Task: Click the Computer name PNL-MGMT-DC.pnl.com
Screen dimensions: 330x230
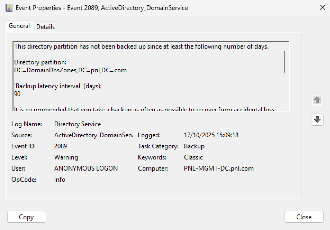Action: [x=219, y=168]
